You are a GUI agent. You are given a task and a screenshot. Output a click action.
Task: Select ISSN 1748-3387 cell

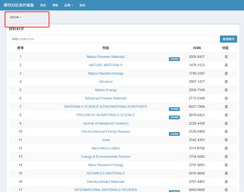(x=197, y=73)
